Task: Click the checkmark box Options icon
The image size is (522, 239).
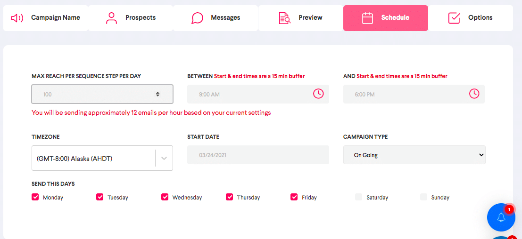Action: click(454, 18)
